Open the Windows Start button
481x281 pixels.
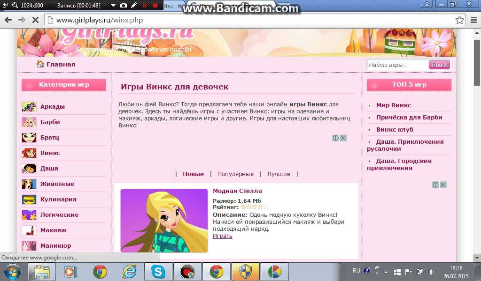pos(12,272)
